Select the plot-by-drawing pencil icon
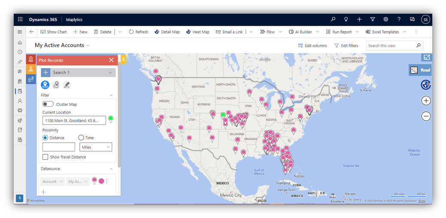 [x=67, y=85]
